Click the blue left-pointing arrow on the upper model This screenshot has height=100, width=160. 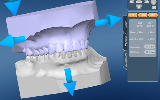(13, 41)
